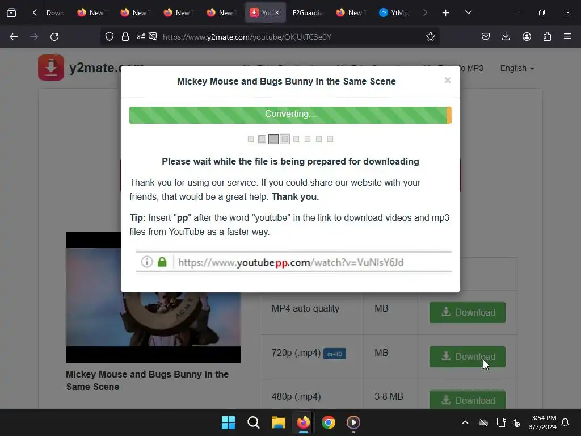
Task: Expand the list all tabs dropdown
Action: [x=468, y=12]
